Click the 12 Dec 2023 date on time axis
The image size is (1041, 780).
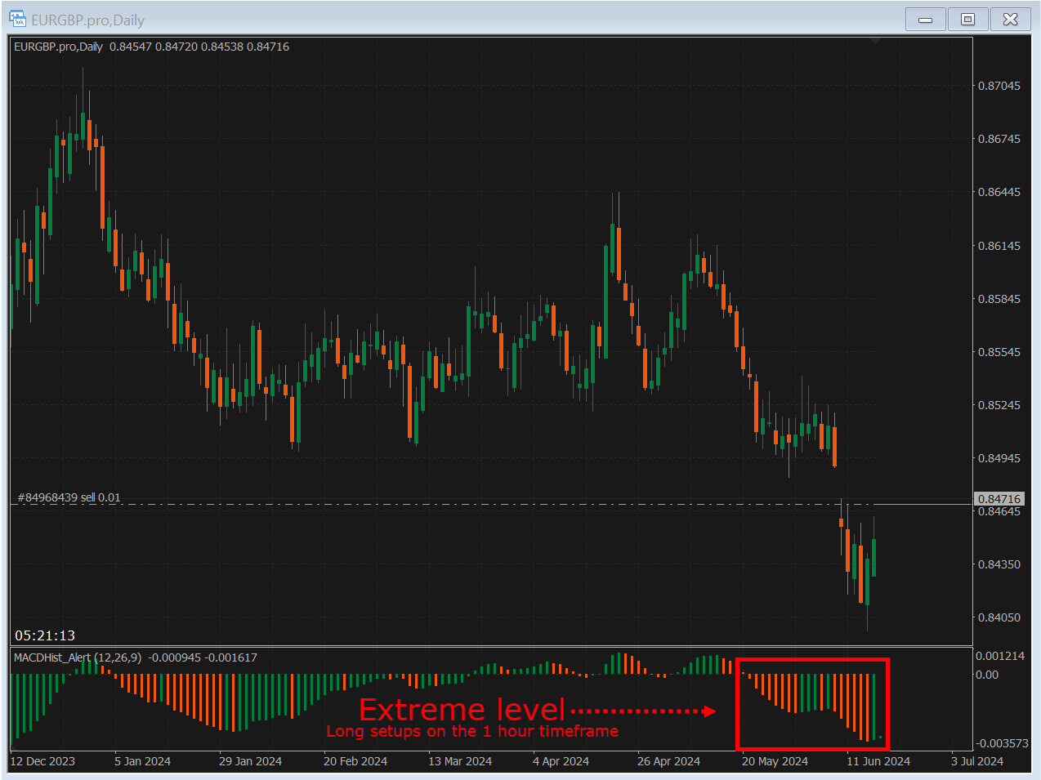coord(42,761)
